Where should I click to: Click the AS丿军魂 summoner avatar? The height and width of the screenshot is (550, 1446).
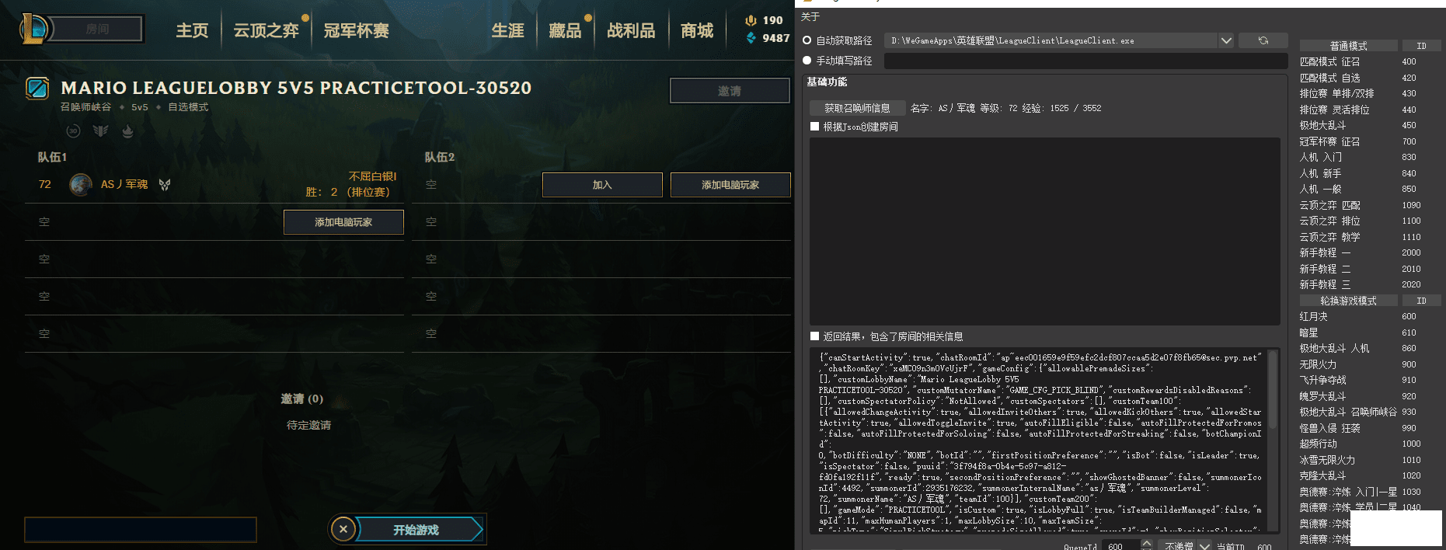point(81,184)
